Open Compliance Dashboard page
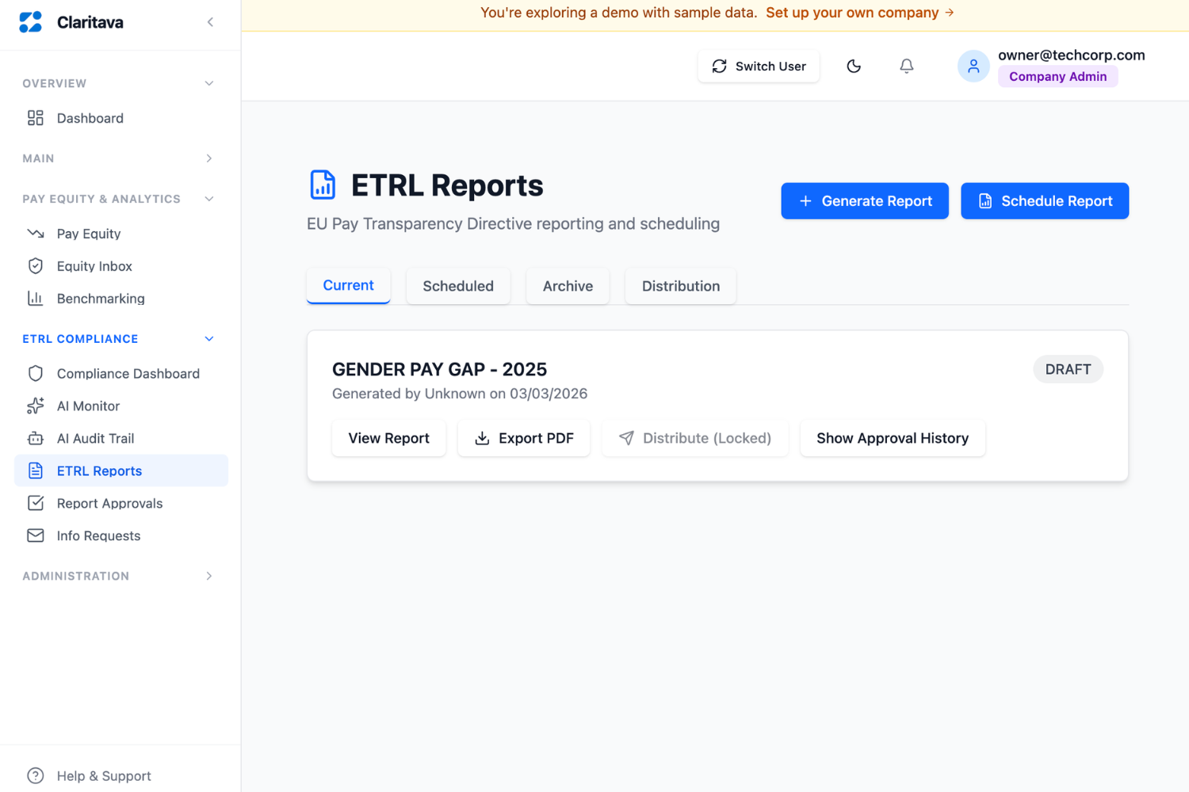Viewport: 1189px width, 792px height. coord(121,373)
